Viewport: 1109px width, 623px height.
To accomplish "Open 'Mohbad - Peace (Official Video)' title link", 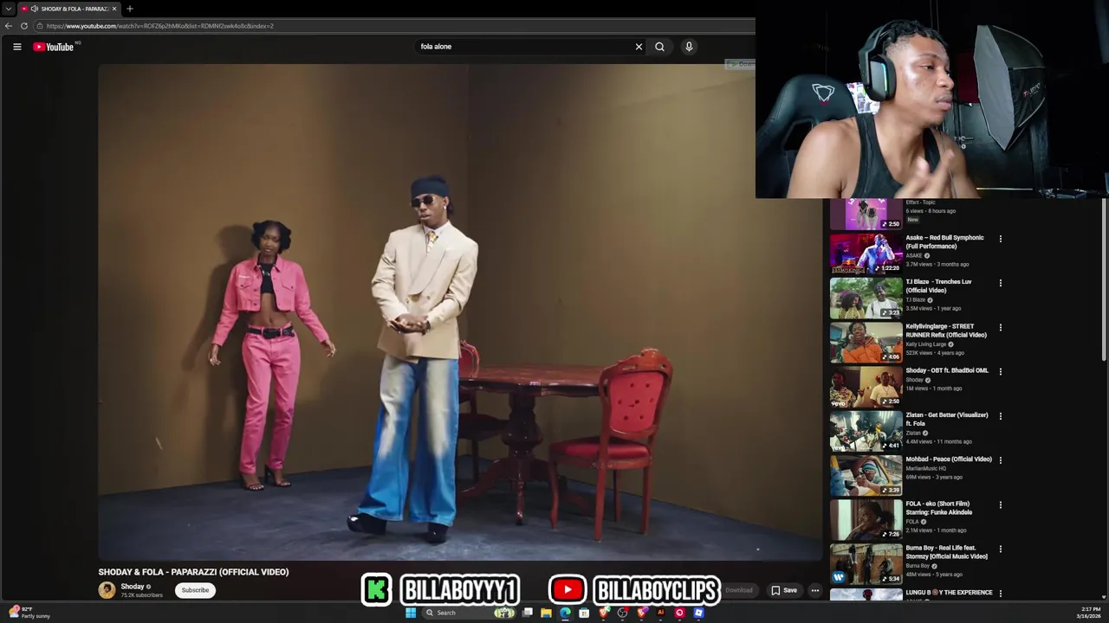I will tap(949, 459).
